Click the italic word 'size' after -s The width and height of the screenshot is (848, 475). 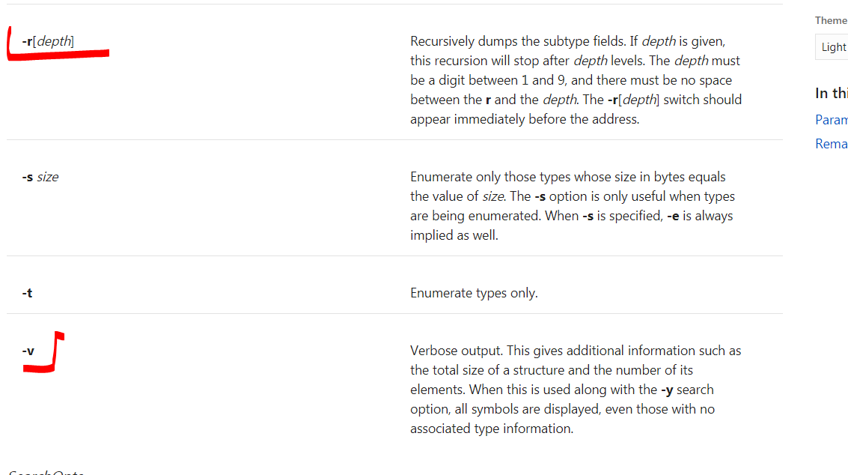point(47,178)
